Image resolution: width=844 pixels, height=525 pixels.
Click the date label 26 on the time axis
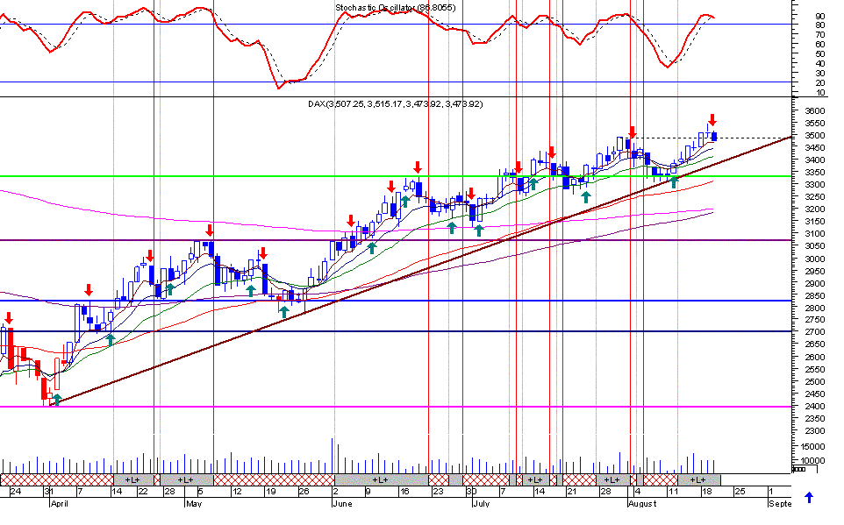[304, 491]
